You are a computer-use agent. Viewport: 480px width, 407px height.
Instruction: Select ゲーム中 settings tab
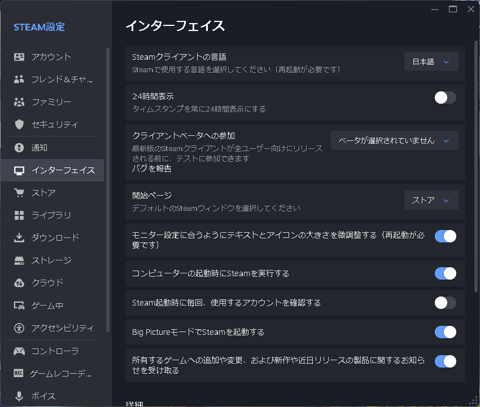[53, 306]
